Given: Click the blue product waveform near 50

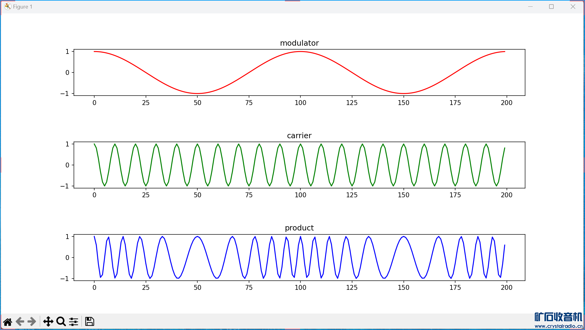Looking at the screenshot, I should pos(198,237).
